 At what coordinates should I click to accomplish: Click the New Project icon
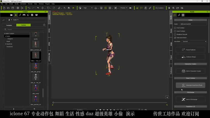pos(4,8)
